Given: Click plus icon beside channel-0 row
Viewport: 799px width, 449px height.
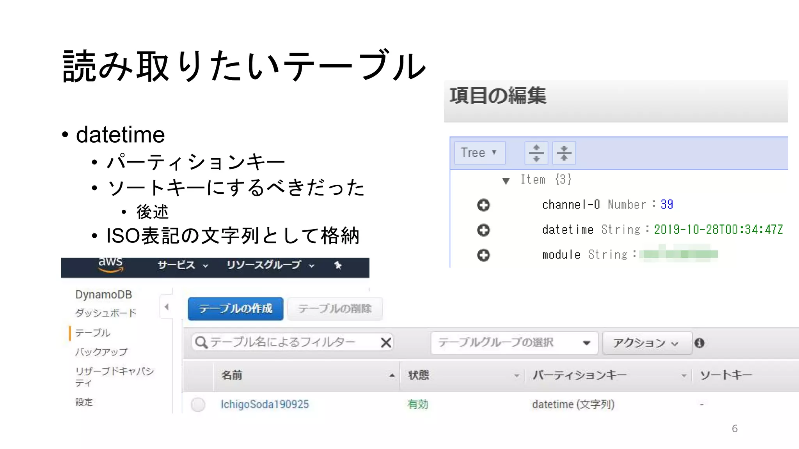Looking at the screenshot, I should [483, 205].
